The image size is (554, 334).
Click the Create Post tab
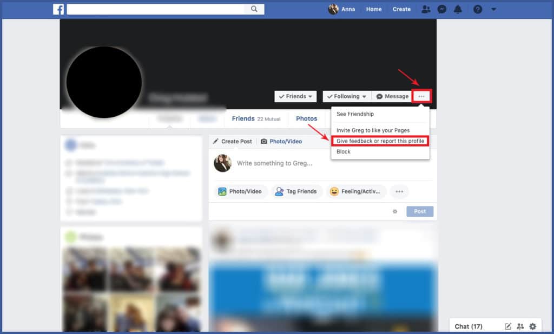pos(233,141)
